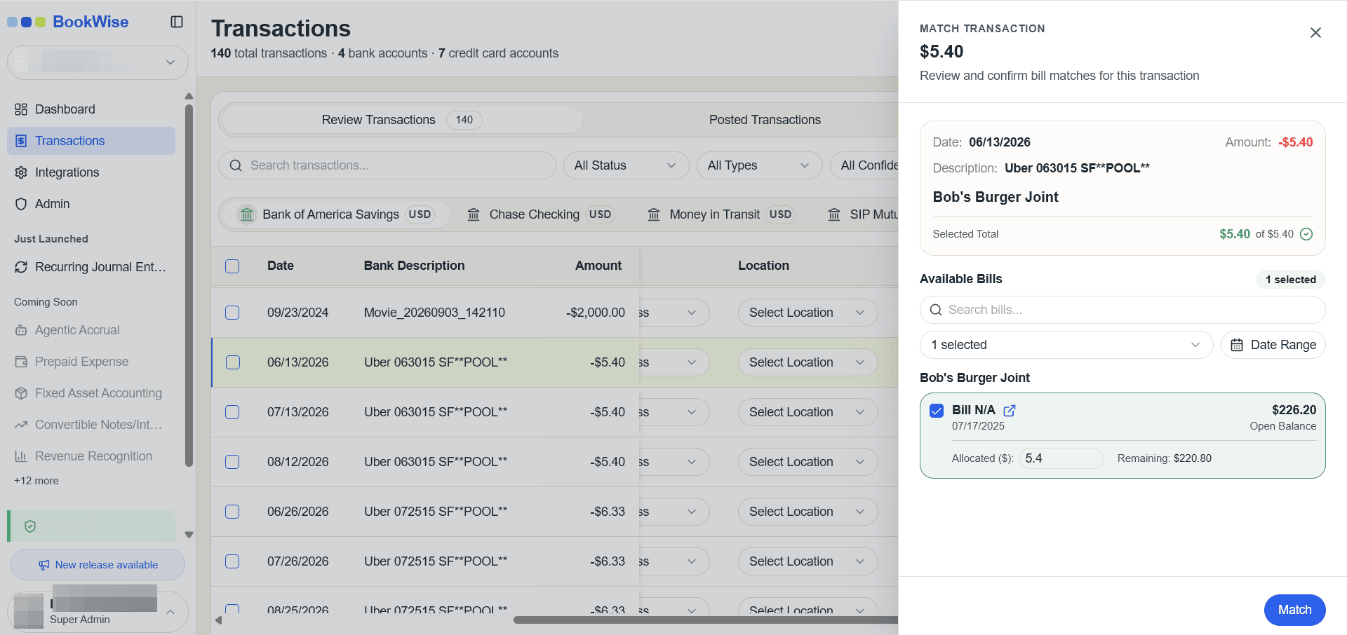Screen dimensions: 1347x635
Task: Open Bill N/A external link icon
Action: (1010, 410)
